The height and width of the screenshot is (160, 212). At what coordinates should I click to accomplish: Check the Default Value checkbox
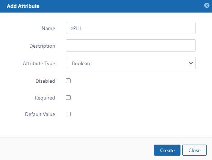pyautogui.click(x=68, y=114)
